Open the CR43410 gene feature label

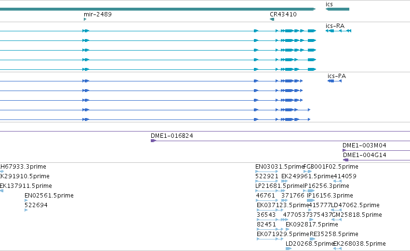[x=283, y=14]
